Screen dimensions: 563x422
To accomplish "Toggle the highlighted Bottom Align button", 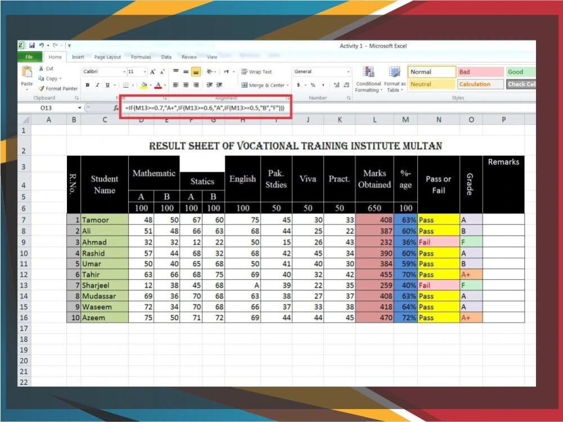I will pos(196,71).
